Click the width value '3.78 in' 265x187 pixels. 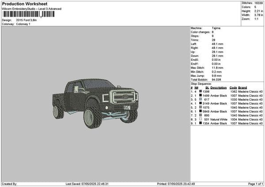point(258,15)
